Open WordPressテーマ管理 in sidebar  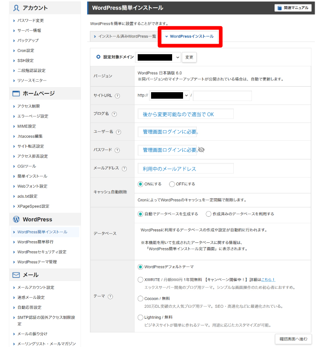(37, 262)
